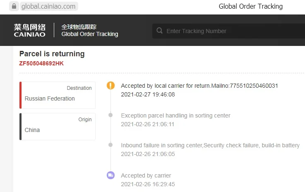The width and height of the screenshot is (305, 192).
Task: Click the padlock icon in address bar
Action: (x=14, y=6)
